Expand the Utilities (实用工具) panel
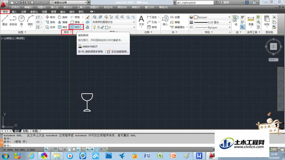285x160 pixels. pos(254,32)
